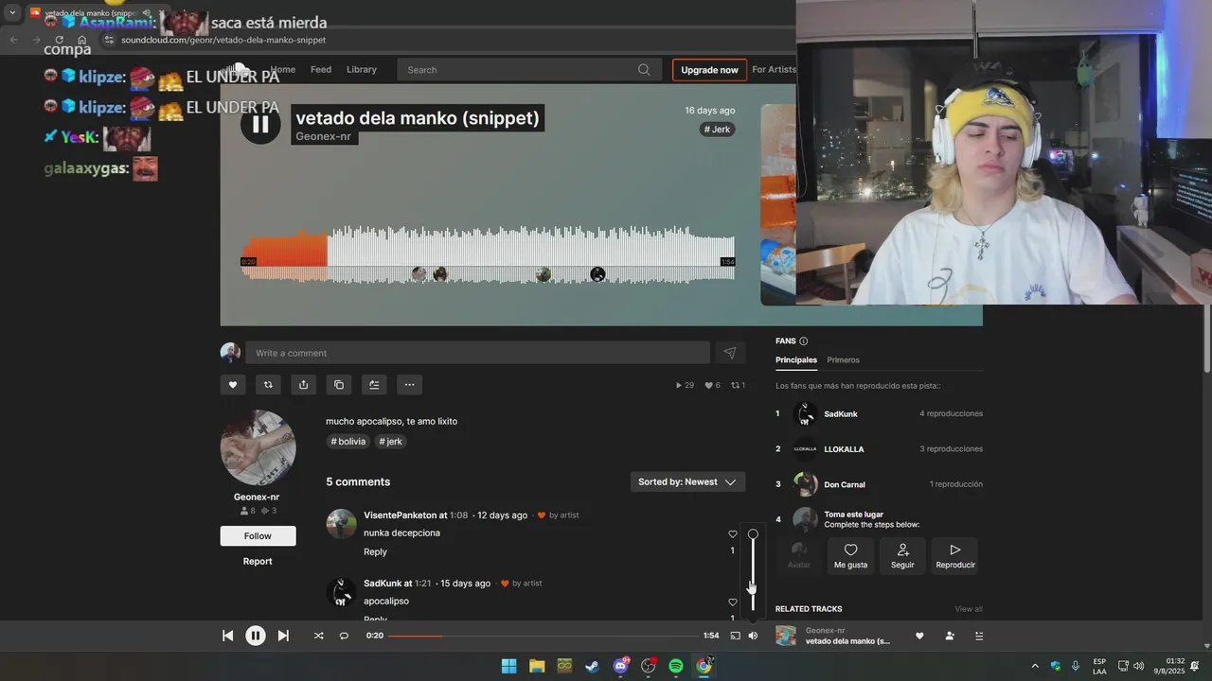Click the search magnifier icon
Image resolution: width=1212 pixels, height=681 pixels.
tap(644, 69)
